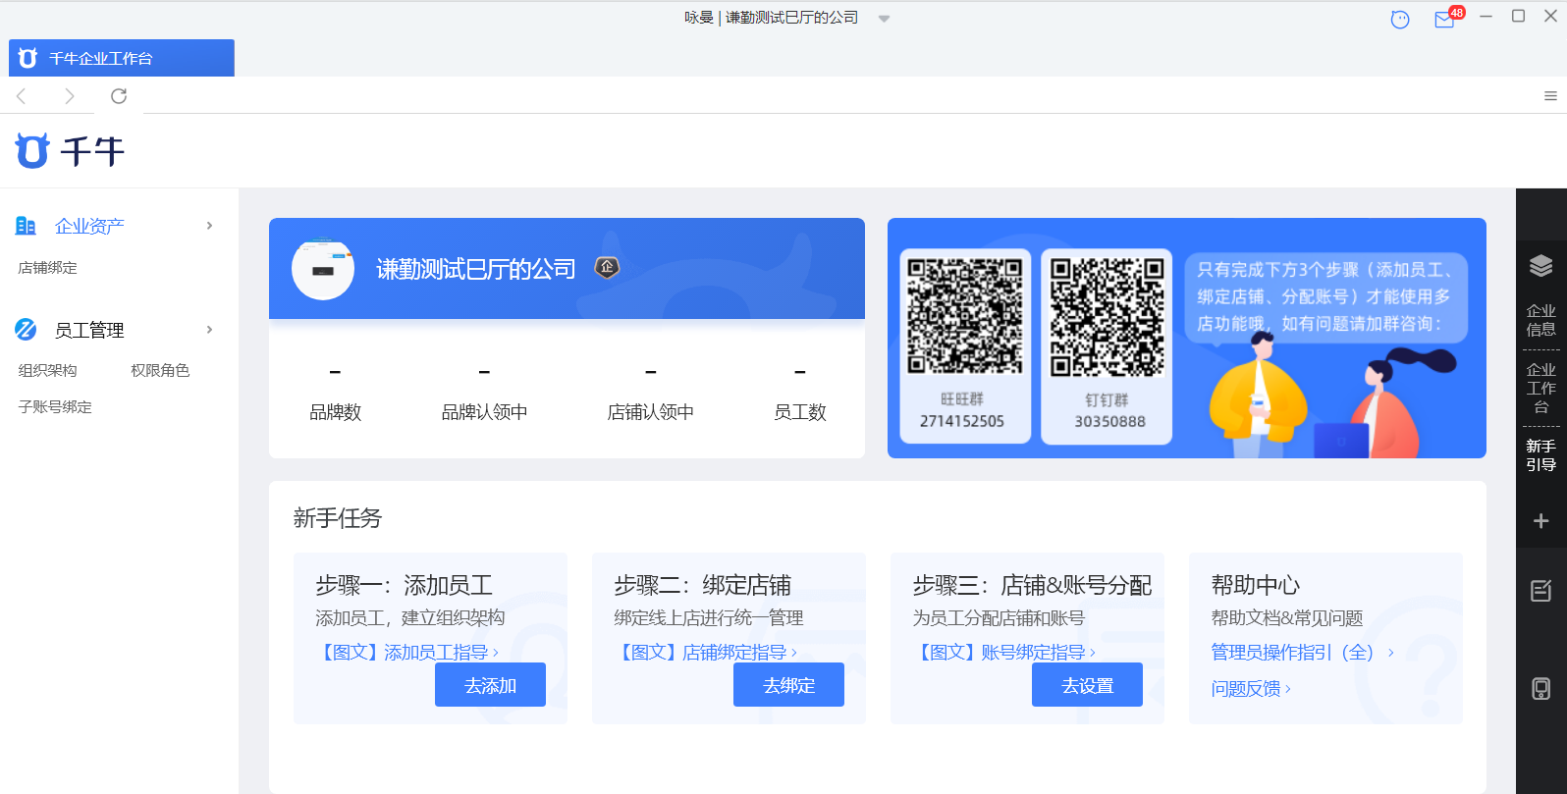Click the smiley face icon in title bar

[1400, 19]
